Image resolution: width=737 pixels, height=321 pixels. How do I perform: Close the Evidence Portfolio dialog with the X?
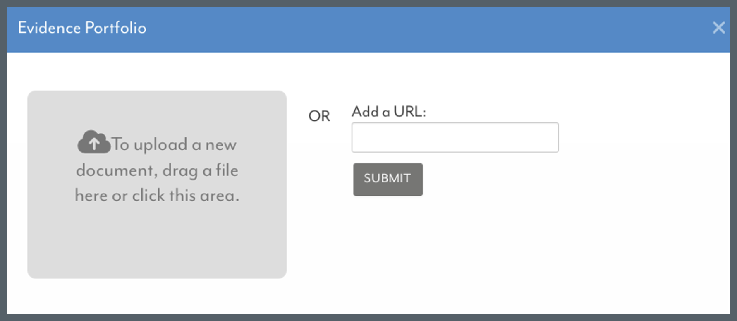[719, 28]
